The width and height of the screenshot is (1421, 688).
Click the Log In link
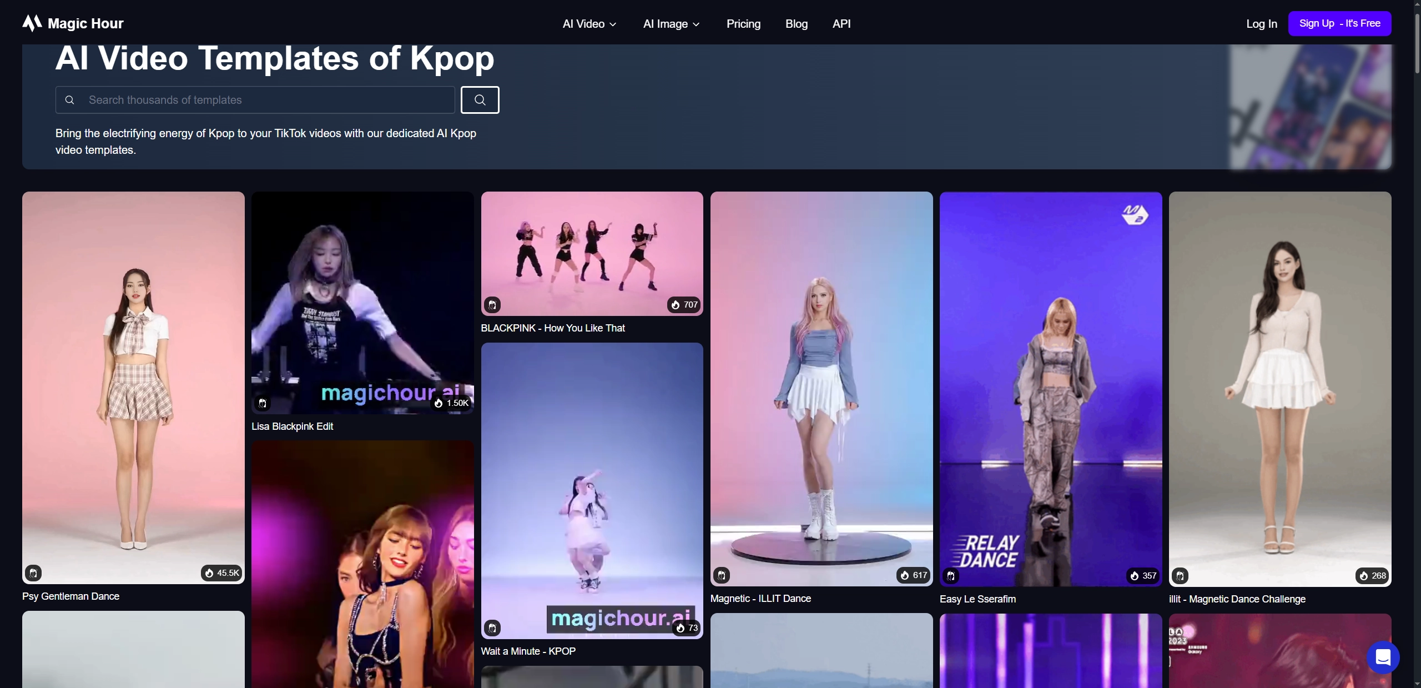tap(1261, 23)
